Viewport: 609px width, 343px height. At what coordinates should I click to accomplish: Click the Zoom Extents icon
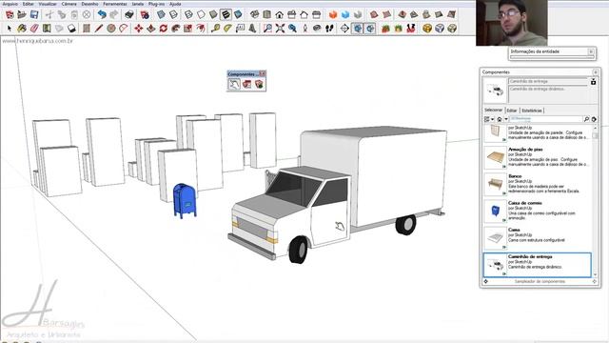click(280, 29)
